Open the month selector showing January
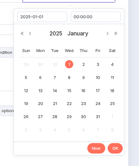139x166 pixels. tap(78, 34)
